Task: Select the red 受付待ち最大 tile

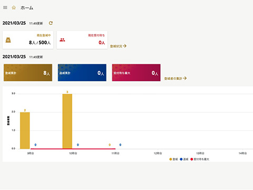Action: (136, 73)
